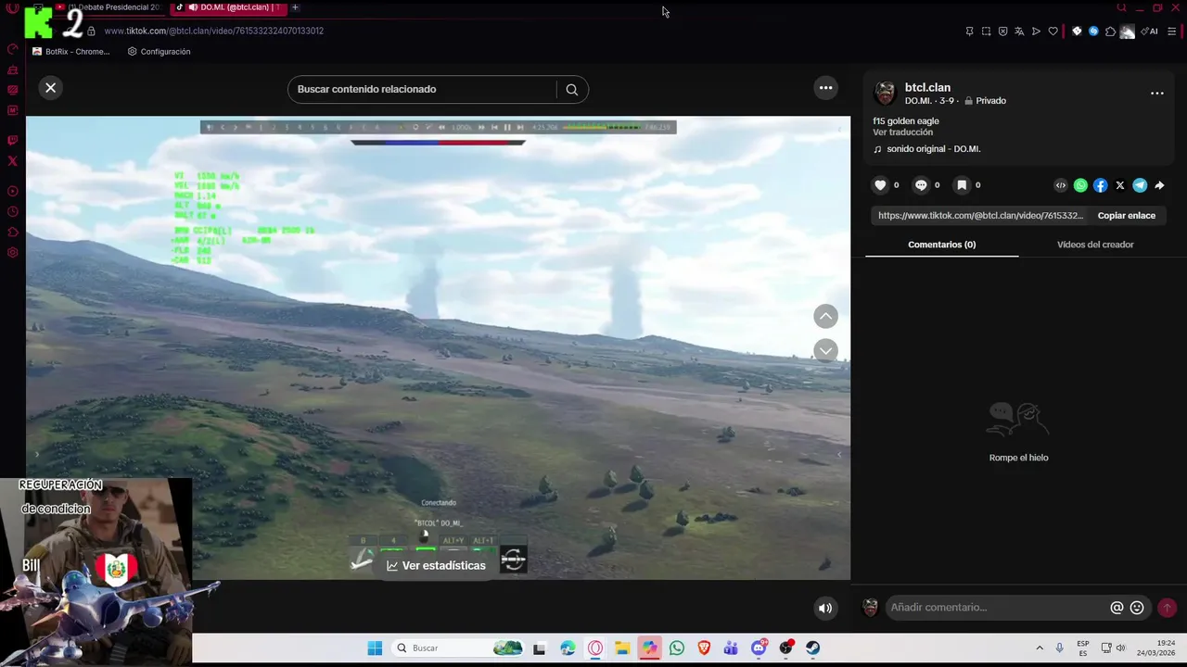Image resolution: width=1187 pixels, height=667 pixels.
Task: Click the send/flow arrow icon in toolbar
Action: (1036, 31)
